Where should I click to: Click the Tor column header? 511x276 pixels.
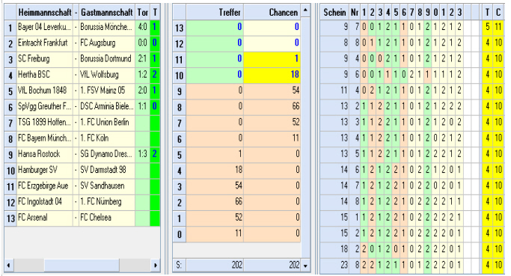click(x=142, y=13)
